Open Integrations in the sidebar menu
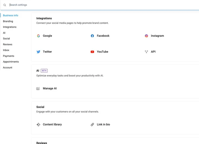The width and height of the screenshot is (199, 144). 10,27
